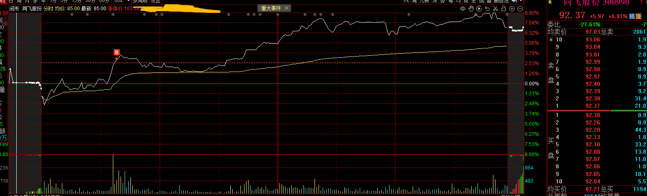Click the red B buy marker on chart
This screenshot has width=647, height=196.
coord(117,52)
